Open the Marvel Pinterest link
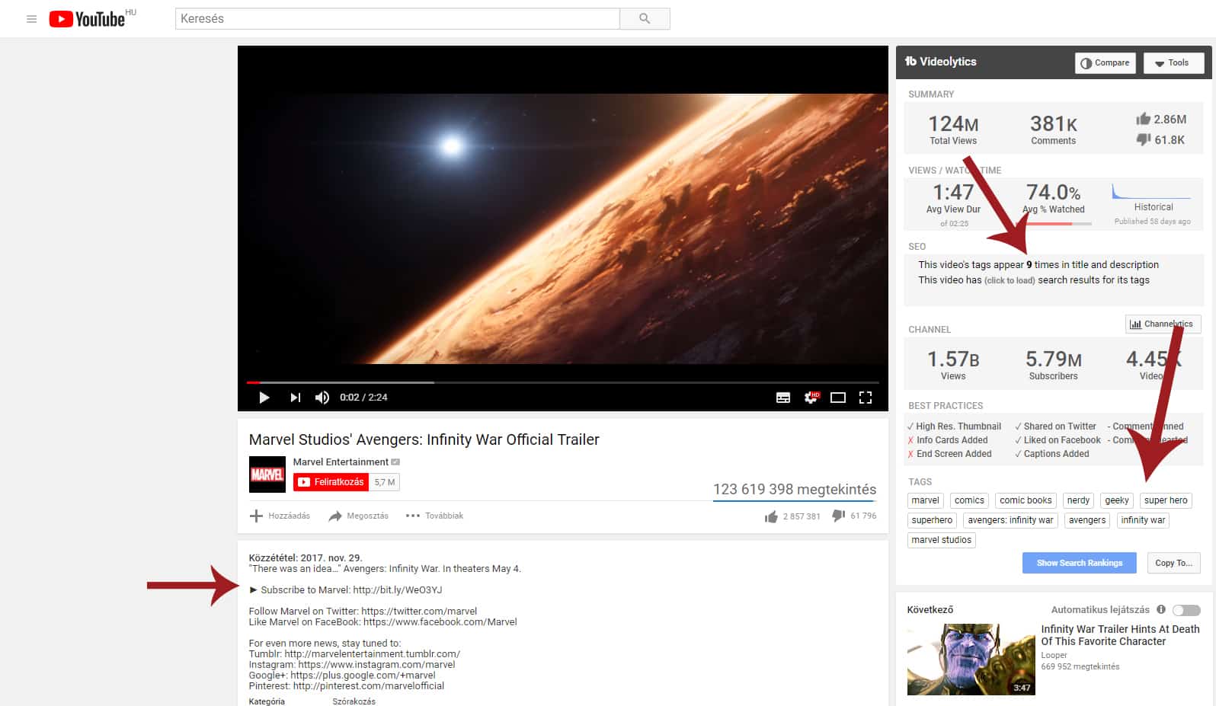 tap(369, 686)
